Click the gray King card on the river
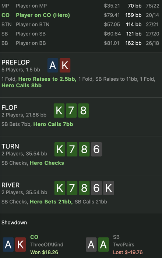This screenshot has width=162, height=258. tap(109, 188)
